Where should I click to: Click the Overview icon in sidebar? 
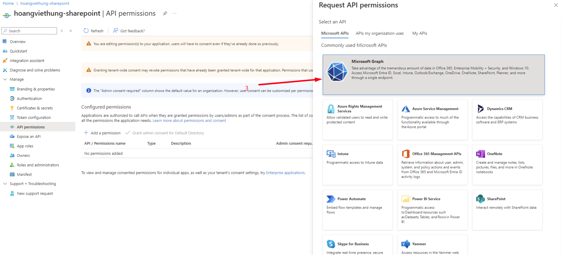click(x=5, y=41)
